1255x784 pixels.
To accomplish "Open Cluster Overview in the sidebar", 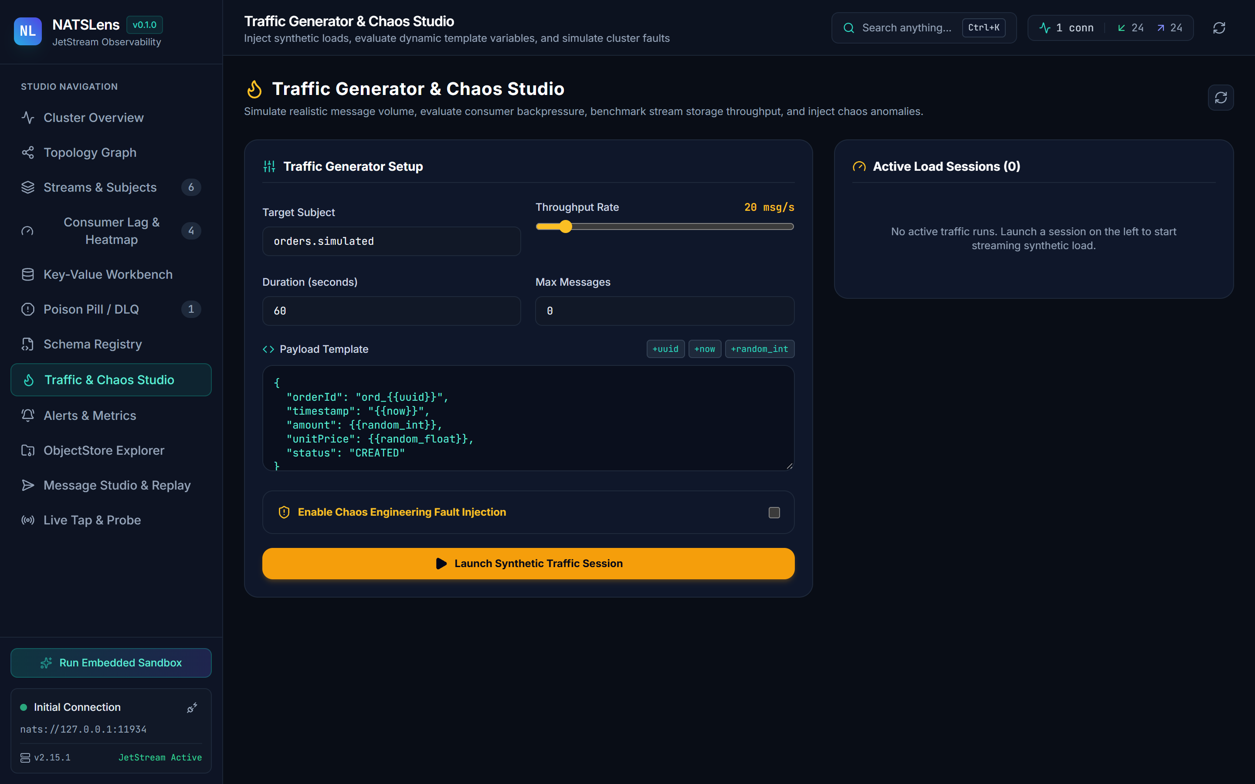I will pyautogui.click(x=111, y=118).
